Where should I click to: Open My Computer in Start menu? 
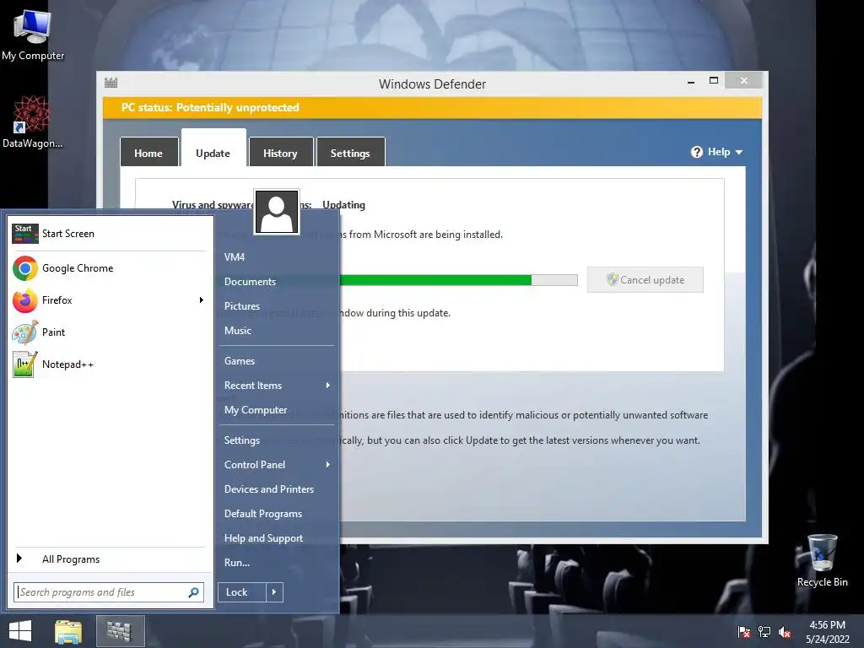click(277, 410)
